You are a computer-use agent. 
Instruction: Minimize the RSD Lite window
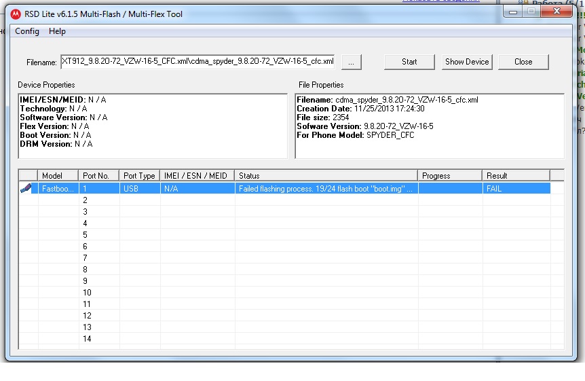click(x=513, y=12)
